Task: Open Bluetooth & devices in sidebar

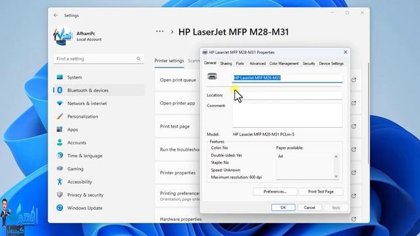Action: pos(99,90)
